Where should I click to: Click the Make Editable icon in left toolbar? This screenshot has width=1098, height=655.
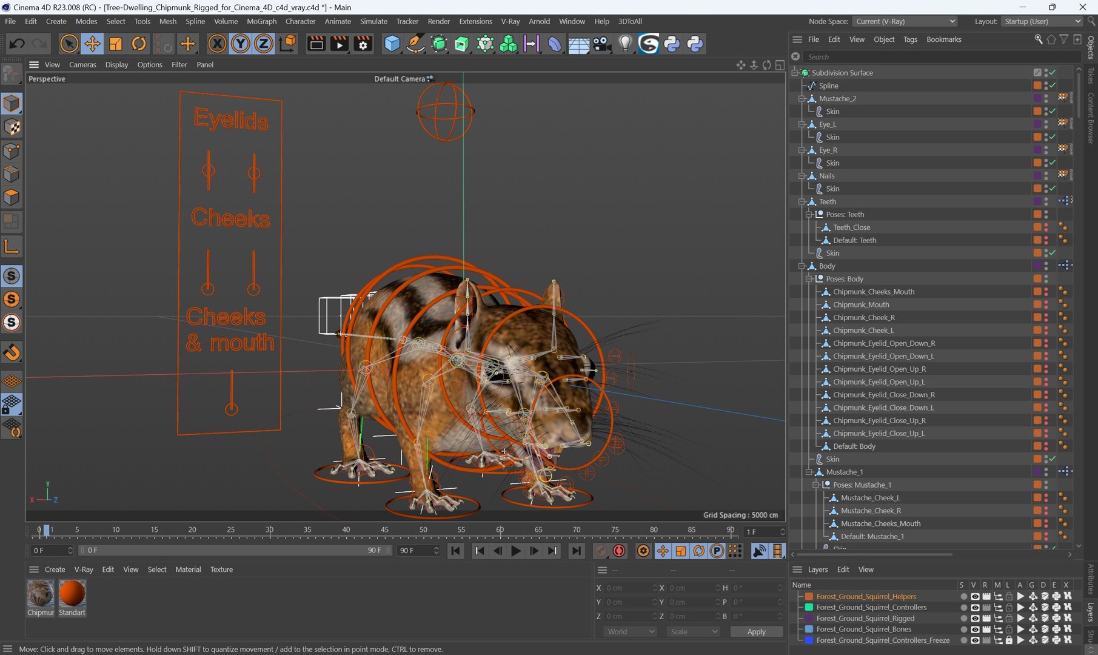click(12, 74)
